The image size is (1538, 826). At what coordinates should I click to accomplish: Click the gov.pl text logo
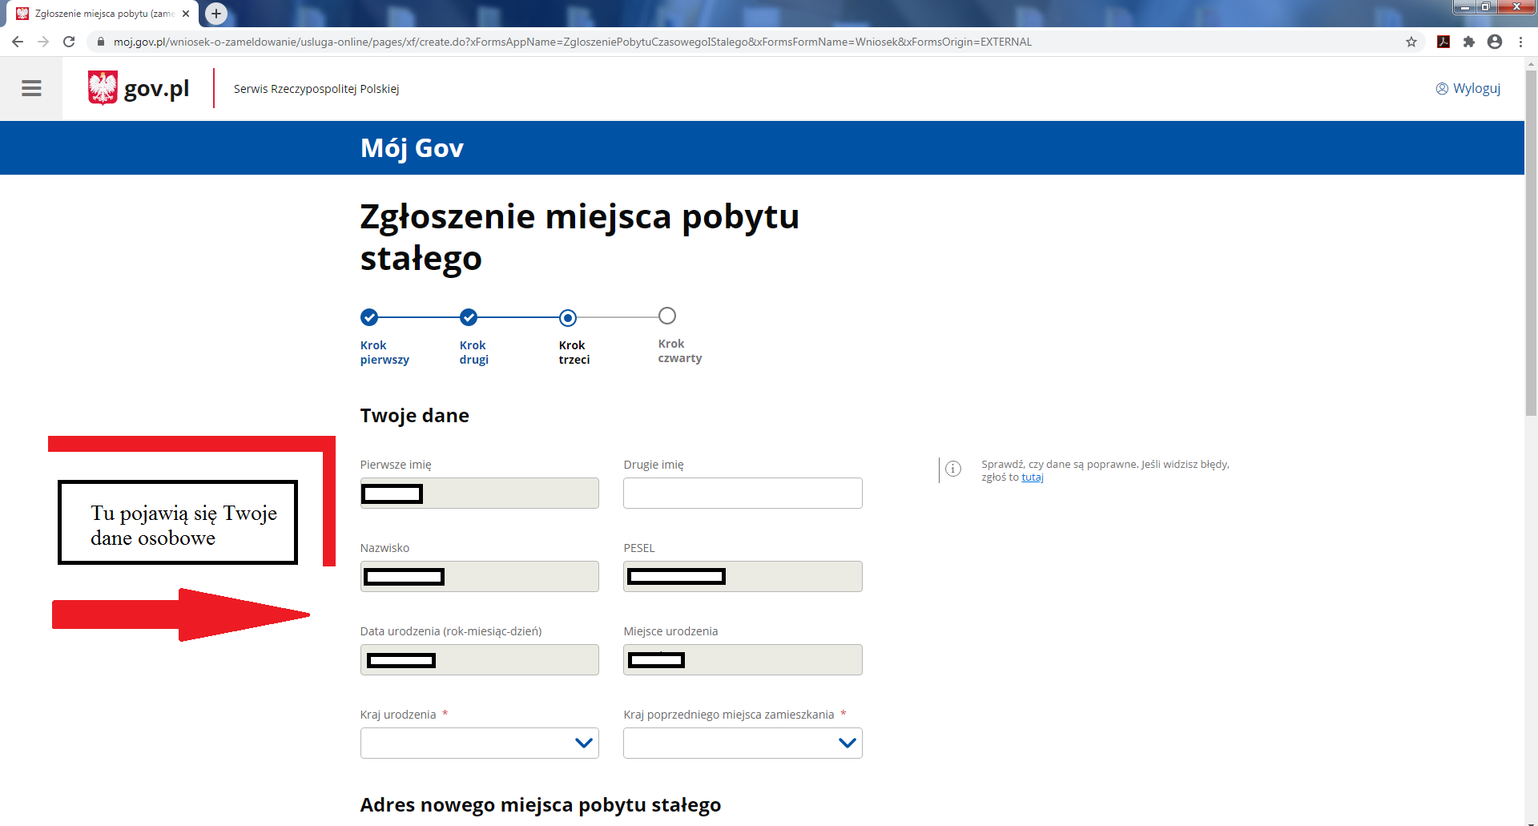pyautogui.click(x=157, y=88)
